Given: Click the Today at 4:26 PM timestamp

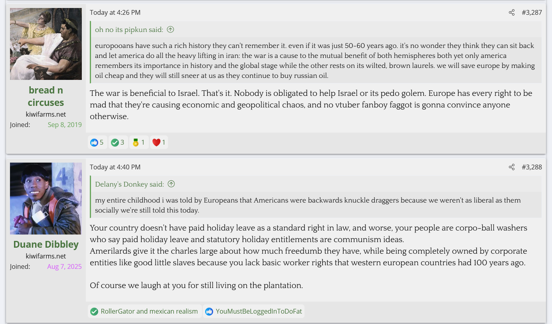Looking at the screenshot, I should pyautogui.click(x=115, y=12).
